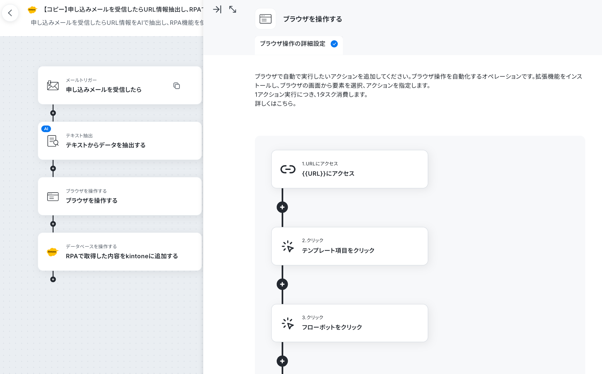Click the envelope icon of mail trigger
Image resolution: width=602 pixels, height=374 pixels.
(x=53, y=85)
